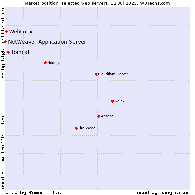Click the 'Nginx' label text

[120, 101]
